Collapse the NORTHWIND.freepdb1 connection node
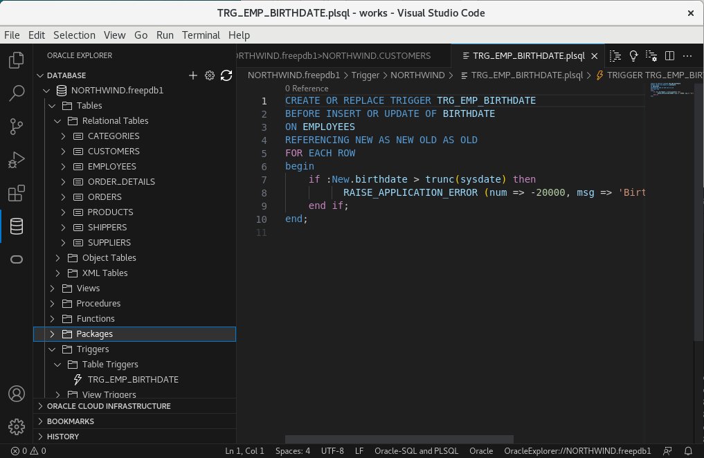The image size is (704, 458). tap(46, 91)
